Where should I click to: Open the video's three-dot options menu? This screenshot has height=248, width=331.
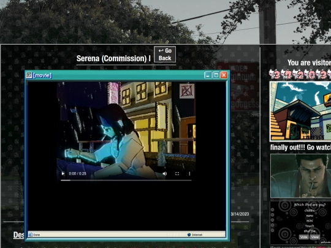pyautogui.click(x=189, y=173)
